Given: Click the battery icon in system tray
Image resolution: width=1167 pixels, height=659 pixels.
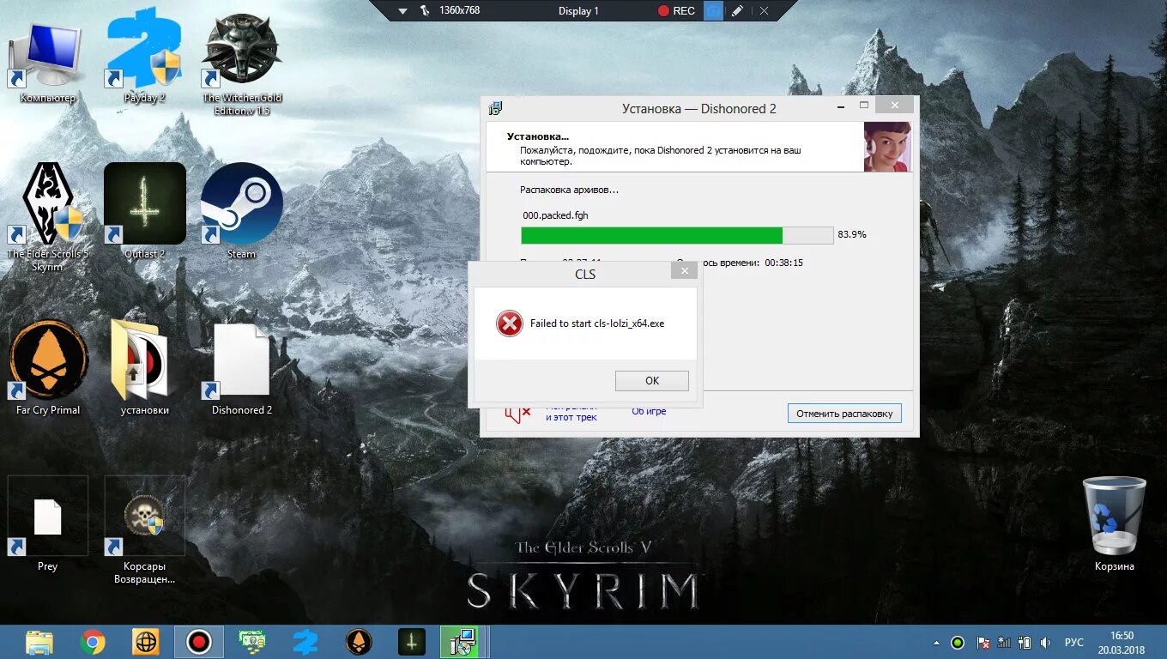Looking at the screenshot, I should 1025,643.
